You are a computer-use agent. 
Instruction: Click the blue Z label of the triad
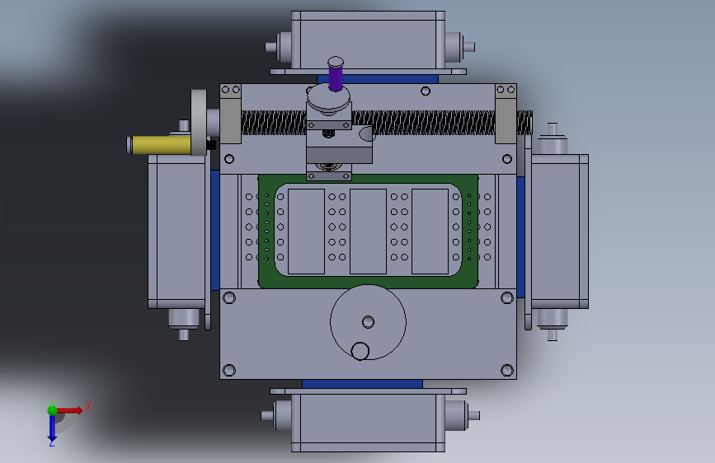pyautogui.click(x=51, y=443)
